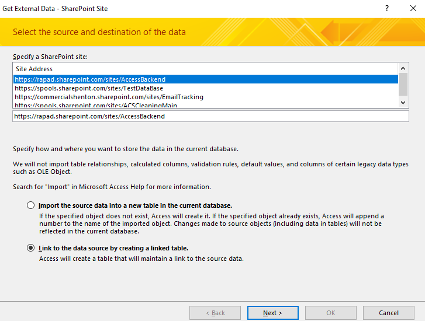Click the SharePoint site URL input field
This screenshot has width=425, height=321.
tap(210, 116)
